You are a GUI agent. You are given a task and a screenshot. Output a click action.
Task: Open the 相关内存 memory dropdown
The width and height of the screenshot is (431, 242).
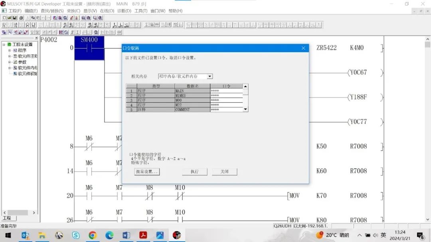click(x=210, y=76)
